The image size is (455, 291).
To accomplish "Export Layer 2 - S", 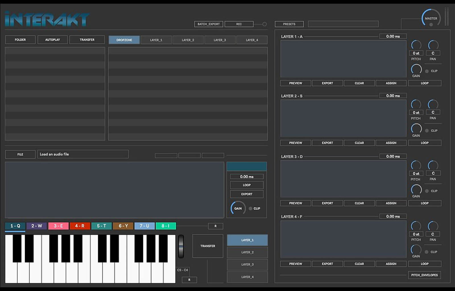I will pyautogui.click(x=327, y=143).
